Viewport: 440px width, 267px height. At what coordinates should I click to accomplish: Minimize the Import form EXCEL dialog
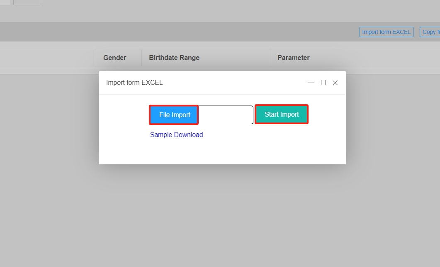click(x=311, y=82)
